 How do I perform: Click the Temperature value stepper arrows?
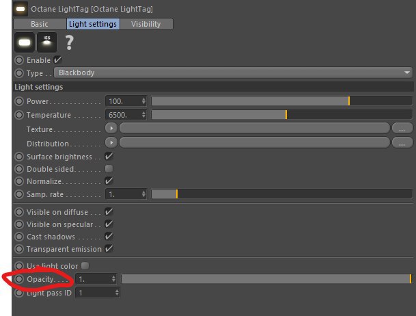(x=143, y=115)
